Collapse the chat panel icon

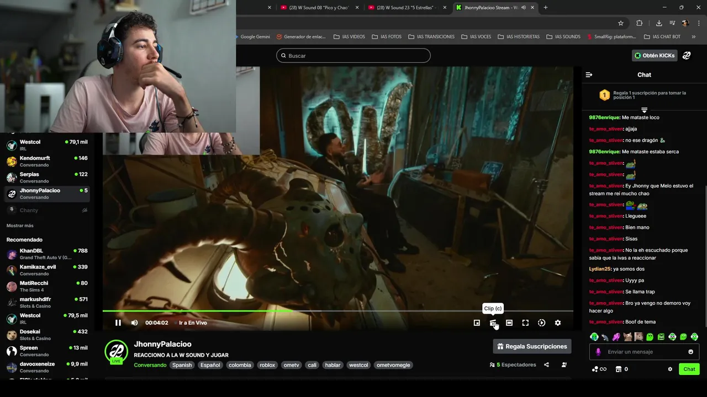point(589,74)
